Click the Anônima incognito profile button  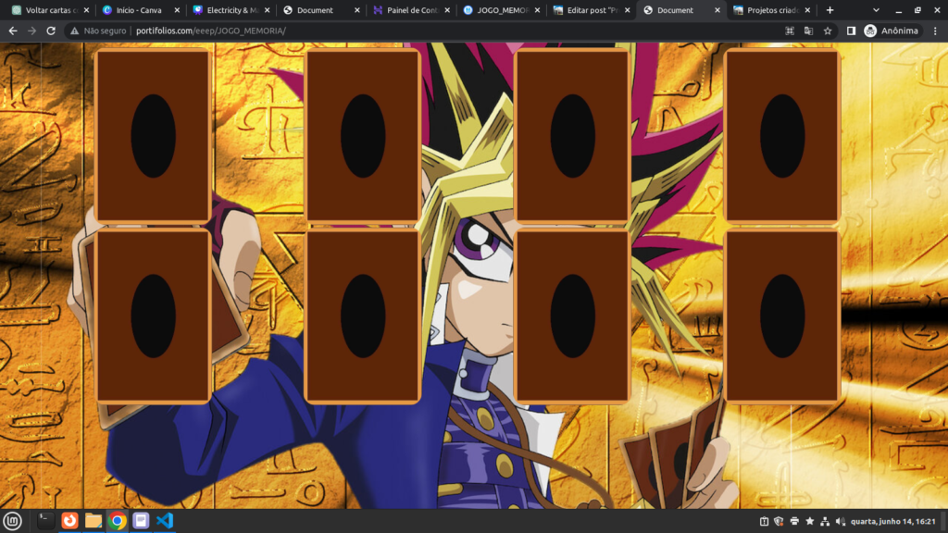[892, 31]
